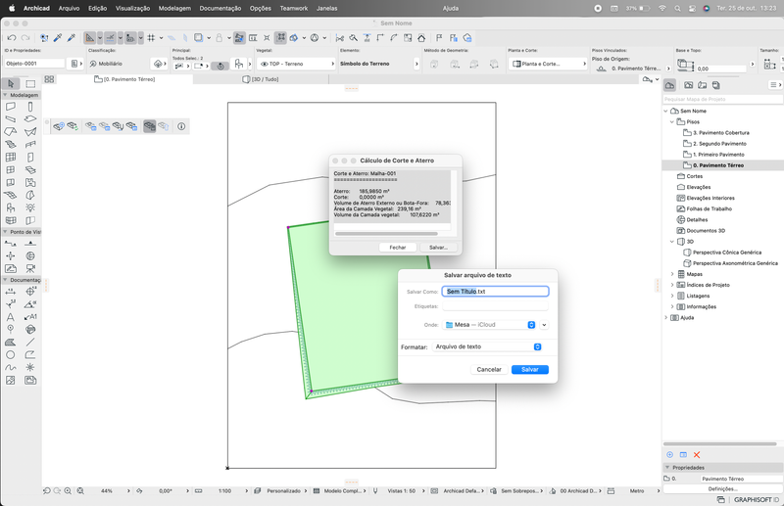Toggle the guide lines toolbar button
784x506 pixels.
[90, 38]
